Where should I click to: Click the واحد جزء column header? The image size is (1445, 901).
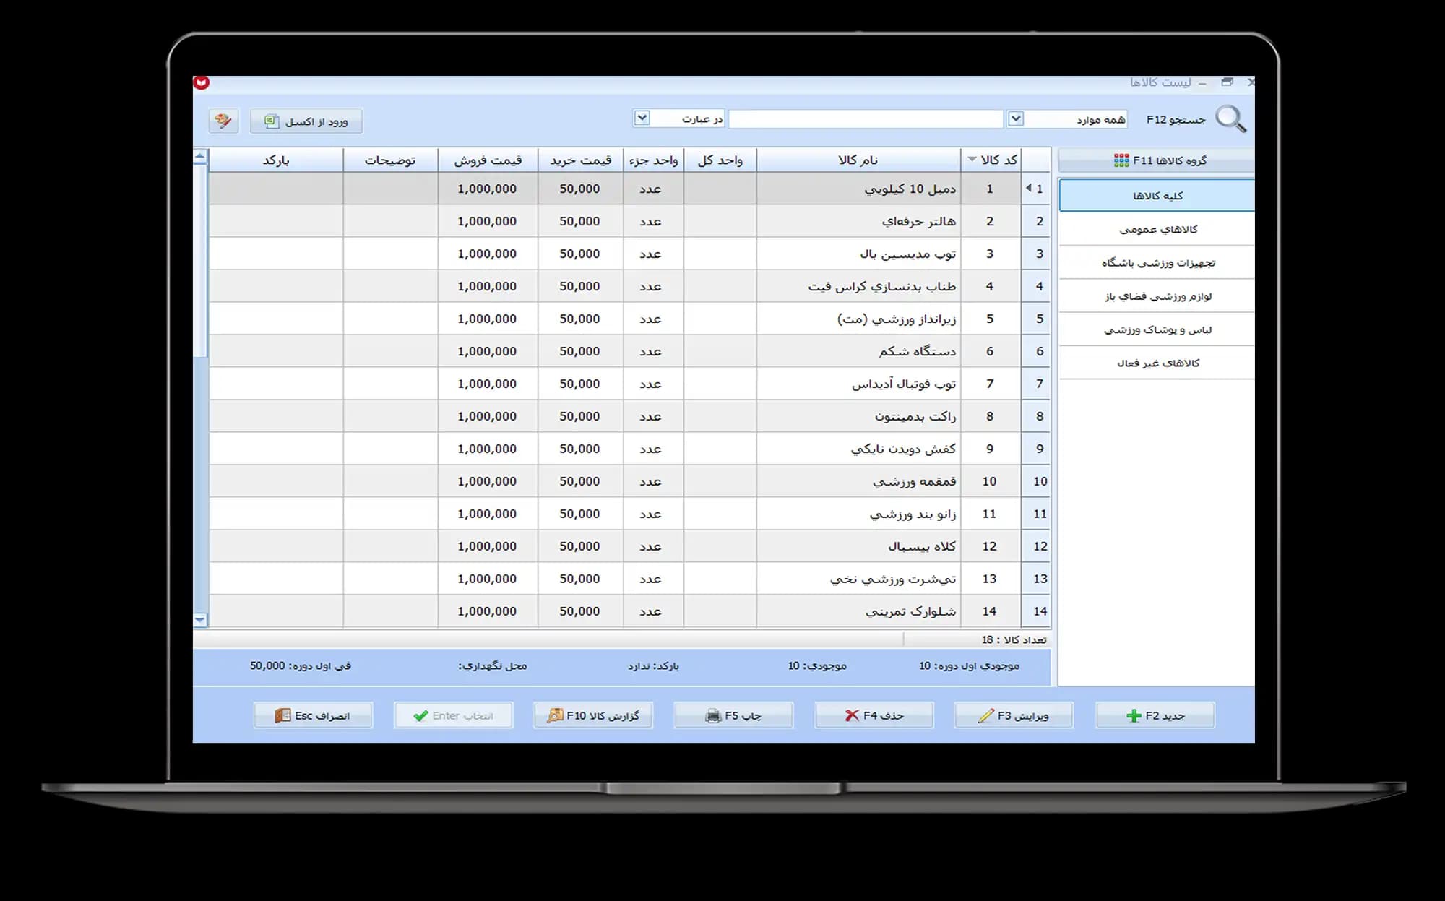coord(653,160)
